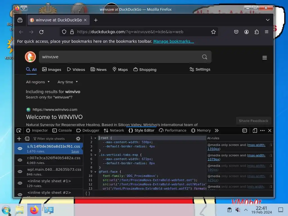Toggle Responsive Design Mode icon

click(255, 130)
